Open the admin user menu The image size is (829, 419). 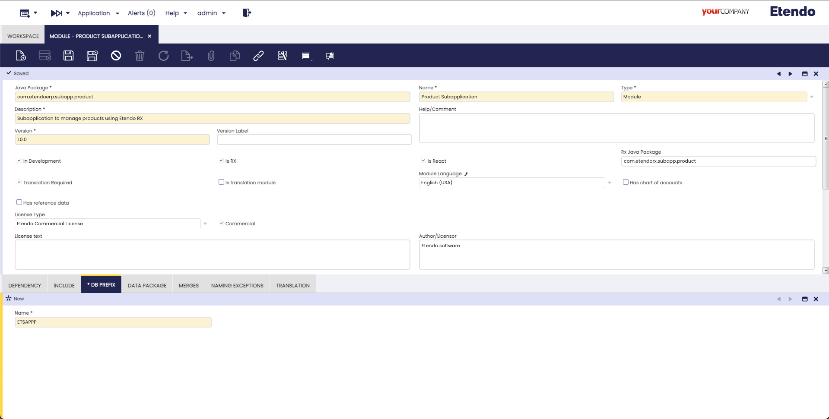pos(211,13)
